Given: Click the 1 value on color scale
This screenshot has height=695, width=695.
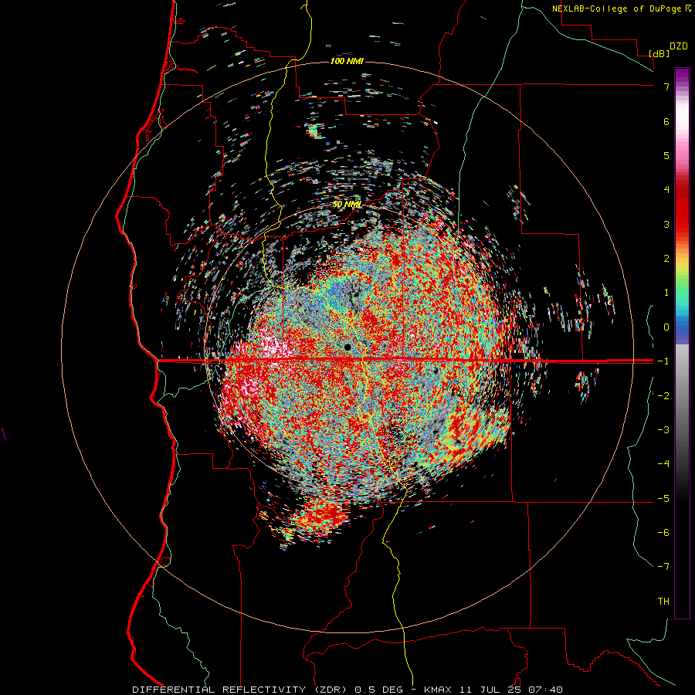Looking at the screenshot, I should click(x=666, y=293).
